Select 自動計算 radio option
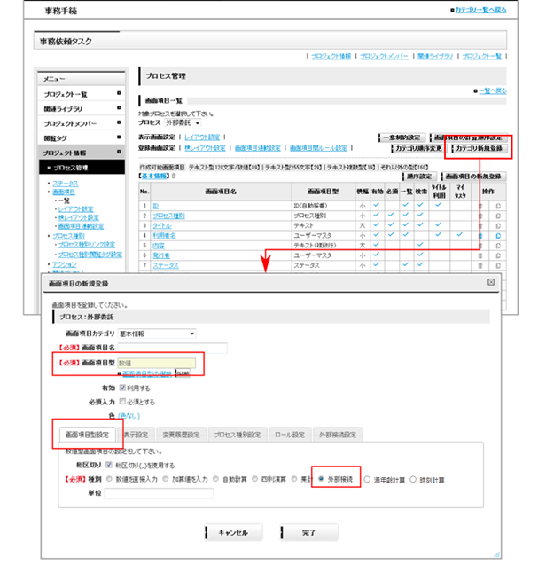546x573 pixels. [x=216, y=479]
